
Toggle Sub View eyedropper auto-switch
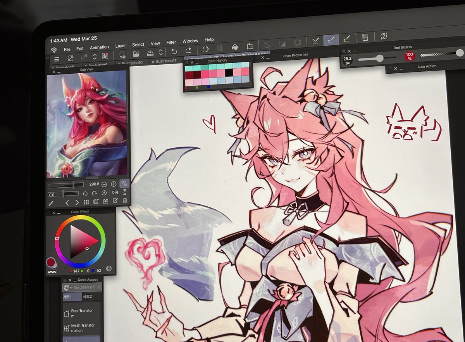(50, 203)
